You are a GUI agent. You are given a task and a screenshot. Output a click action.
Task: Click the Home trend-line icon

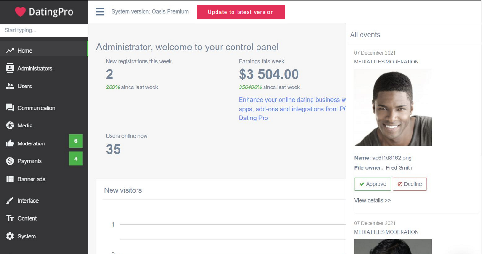pyautogui.click(x=10, y=50)
